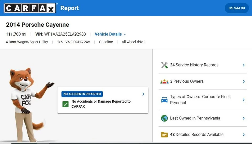Expand the 3 Previous Owners chevron
The height and width of the screenshot is (144, 252).
coord(244,81)
